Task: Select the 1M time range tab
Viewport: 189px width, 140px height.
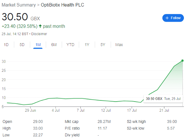Action: click(38, 45)
